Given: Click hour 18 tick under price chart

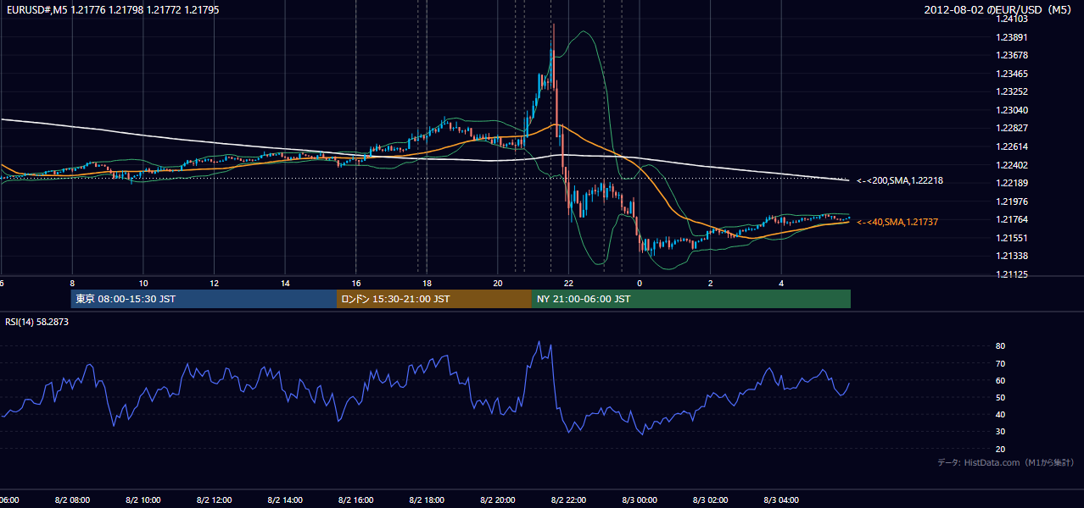Looking at the screenshot, I should [427, 284].
